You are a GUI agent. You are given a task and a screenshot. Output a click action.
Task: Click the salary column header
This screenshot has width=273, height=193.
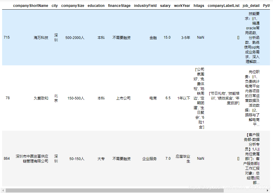click(x=165, y=6)
